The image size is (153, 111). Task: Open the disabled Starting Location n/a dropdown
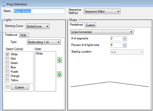pos(127,52)
